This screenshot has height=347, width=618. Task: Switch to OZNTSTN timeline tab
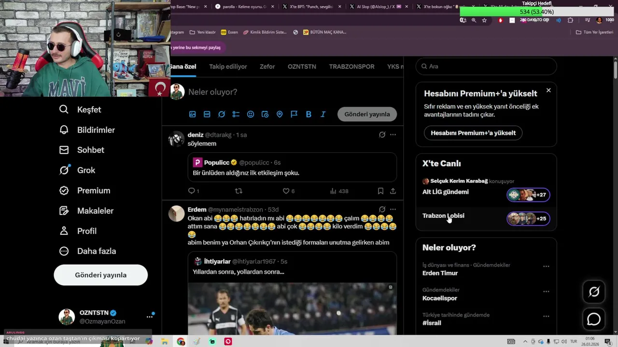click(302, 67)
